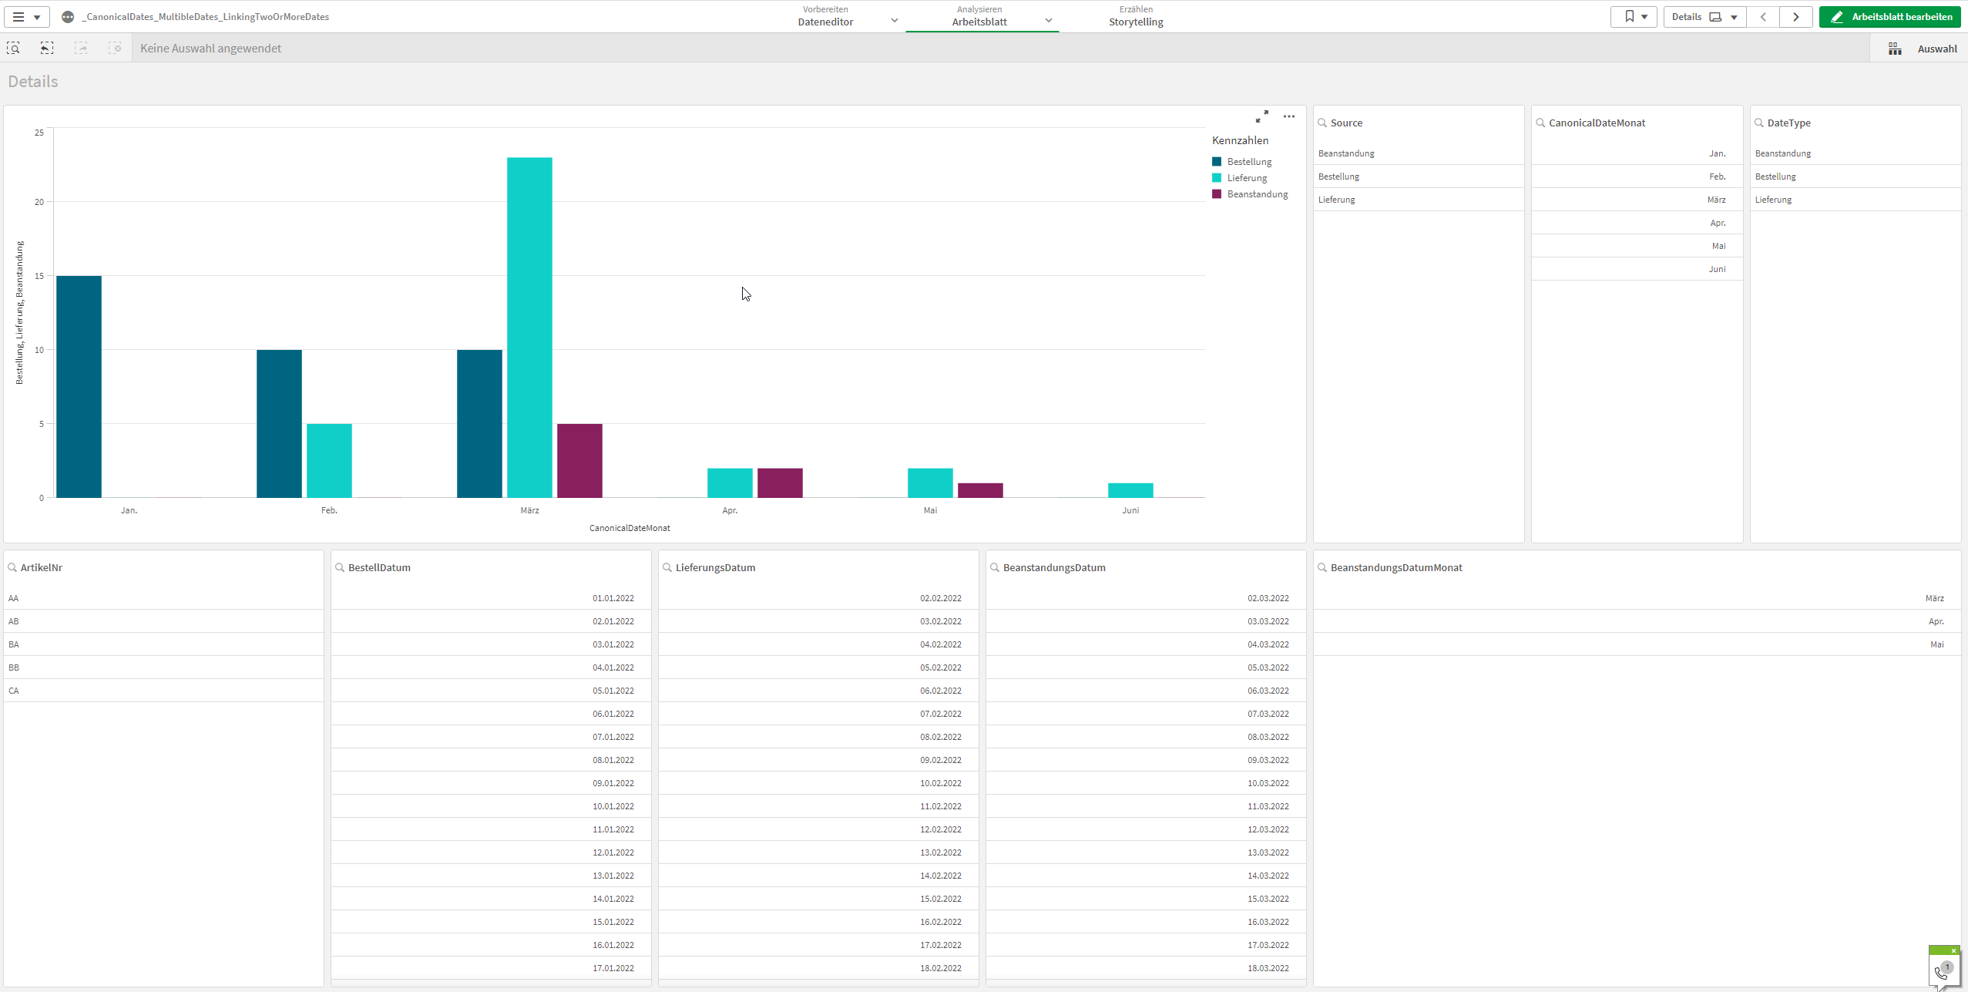Expand the Analysieren Arbeitsblatt dropdown arrow
1968x992 pixels.
[1049, 21]
